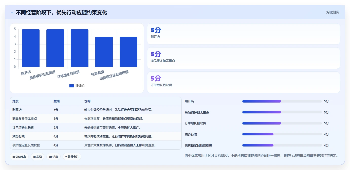Click the 指标值 legend color box
The height and width of the screenshot is (170, 350).
[x=71, y=86]
